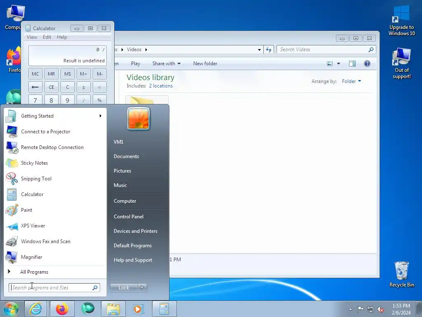The width and height of the screenshot is (422, 317).
Task: Open Documents from the Start menu
Action: [x=126, y=156]
